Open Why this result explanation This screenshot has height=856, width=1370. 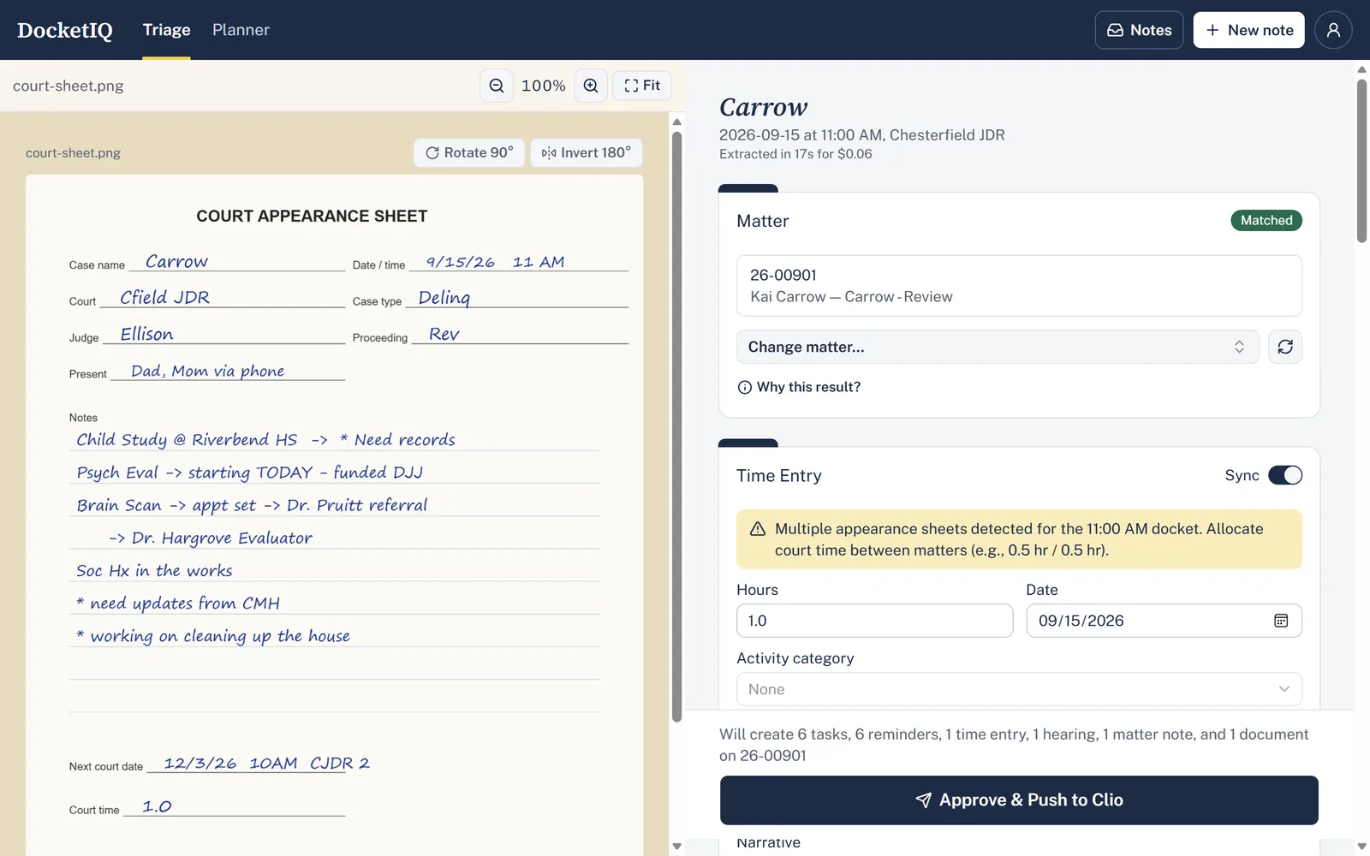point(799,387)
